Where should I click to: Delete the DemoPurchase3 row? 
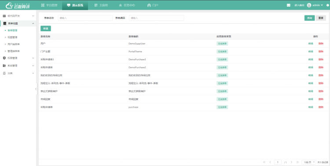coord(321,59)
